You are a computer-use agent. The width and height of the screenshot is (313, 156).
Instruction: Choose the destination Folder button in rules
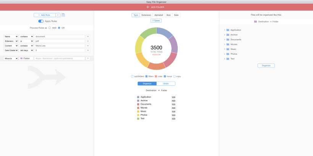[x=26, y=59]
